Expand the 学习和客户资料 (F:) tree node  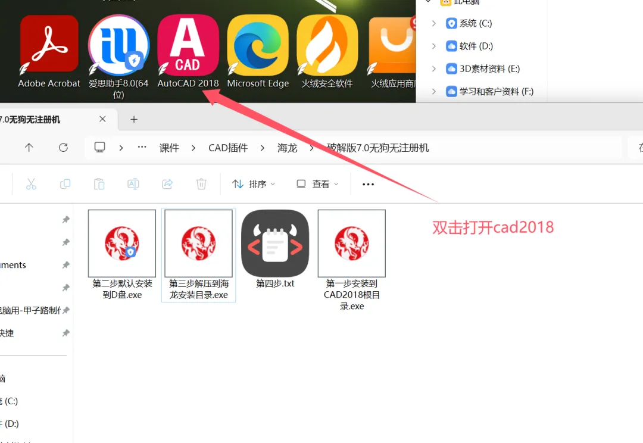434,91
